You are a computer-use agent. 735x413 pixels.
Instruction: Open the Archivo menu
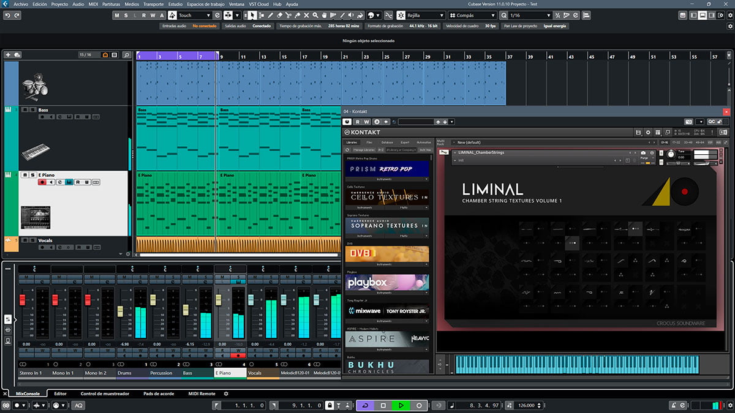pos(21,4)
